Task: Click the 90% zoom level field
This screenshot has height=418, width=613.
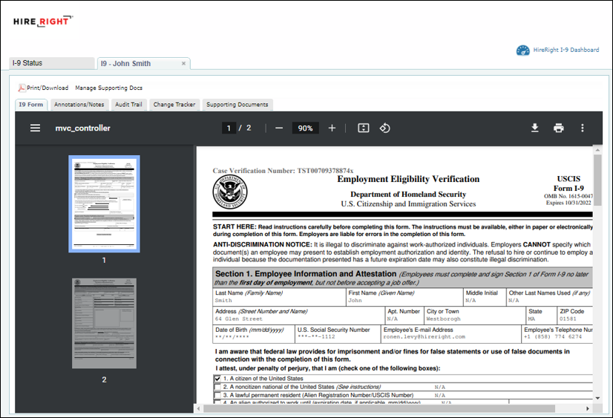Action: (305, 128)
